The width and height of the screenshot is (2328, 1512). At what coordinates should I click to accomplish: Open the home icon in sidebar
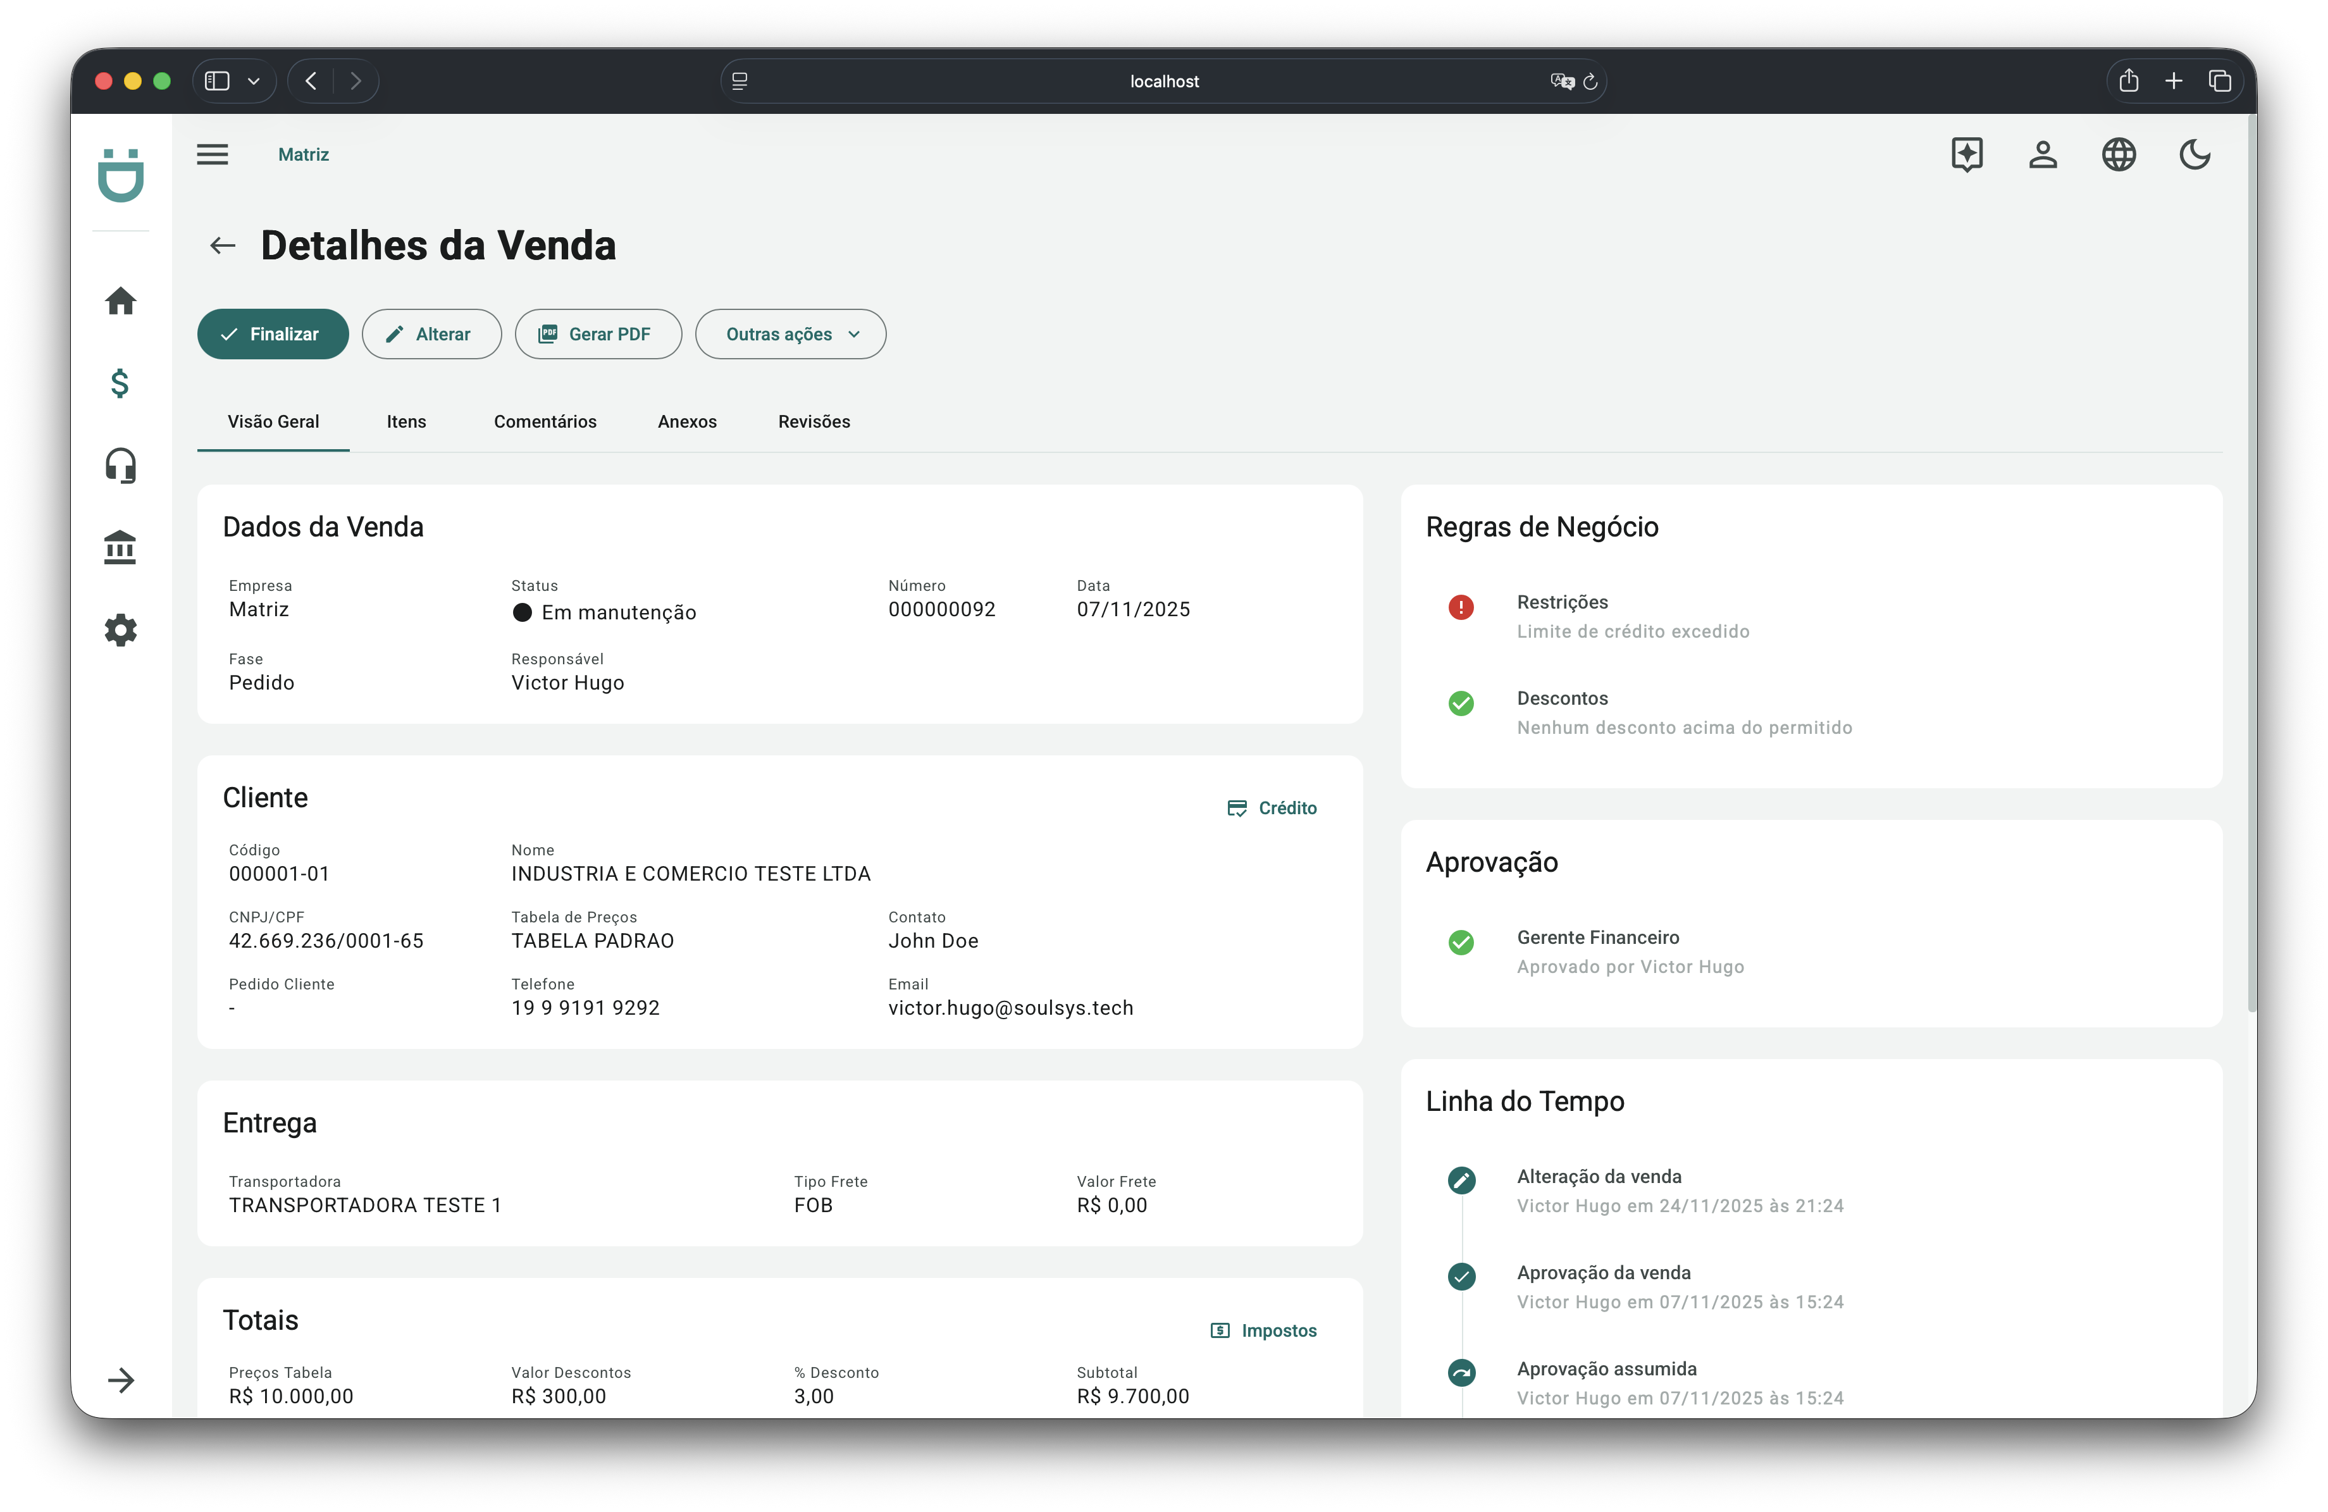(120, 301)
